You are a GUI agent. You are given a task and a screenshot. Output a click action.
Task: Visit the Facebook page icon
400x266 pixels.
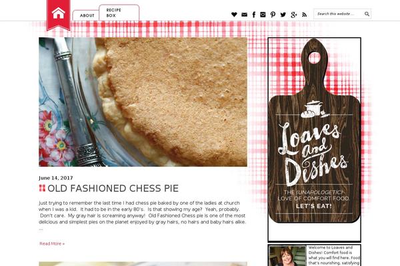point(254,15)
